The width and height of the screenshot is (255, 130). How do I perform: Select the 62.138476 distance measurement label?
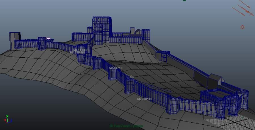(77, 53)
